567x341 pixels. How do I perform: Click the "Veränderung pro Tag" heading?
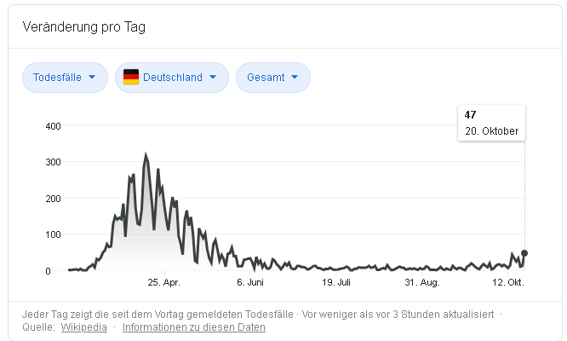click(x=83, y=27)
